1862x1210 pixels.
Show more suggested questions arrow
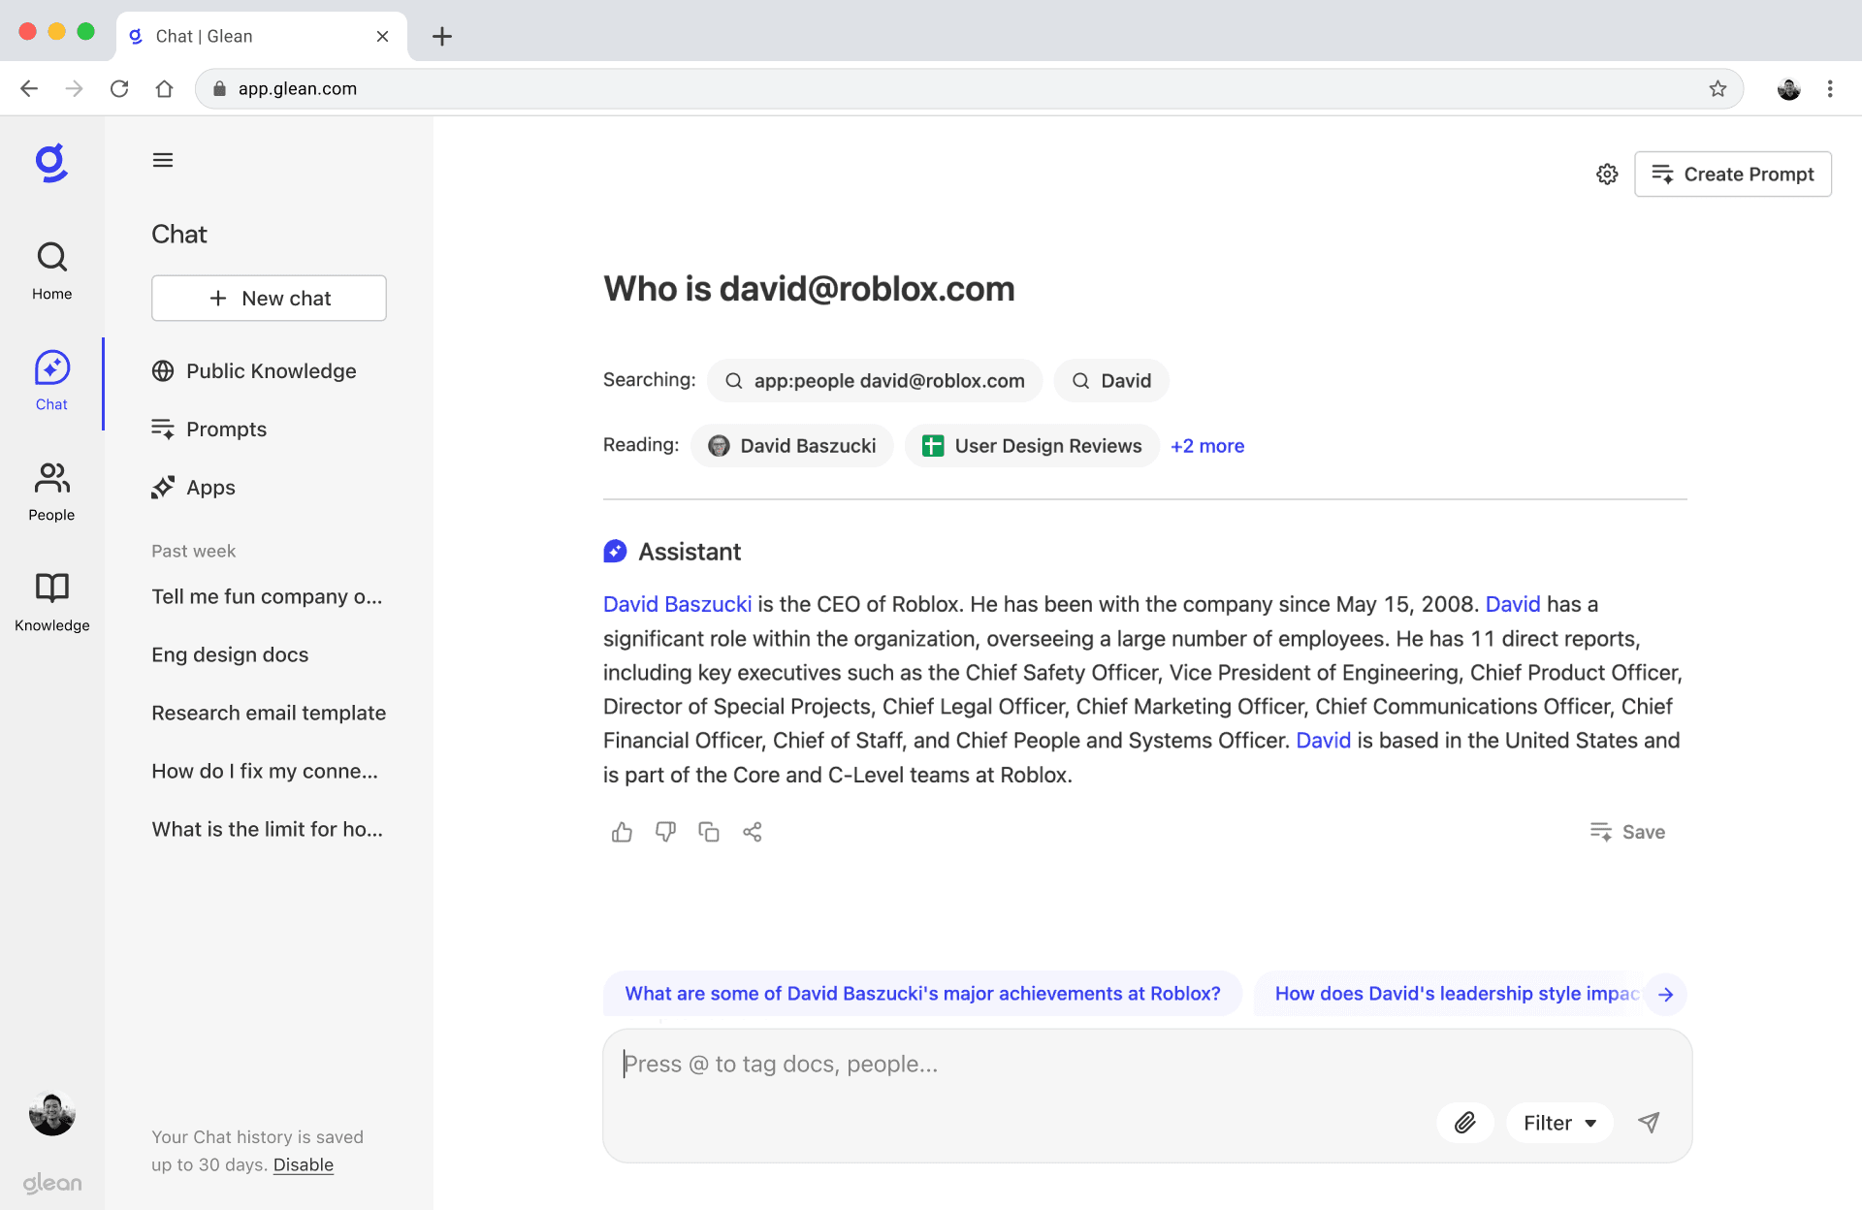pyautogui.click(x=1666, y=994)
